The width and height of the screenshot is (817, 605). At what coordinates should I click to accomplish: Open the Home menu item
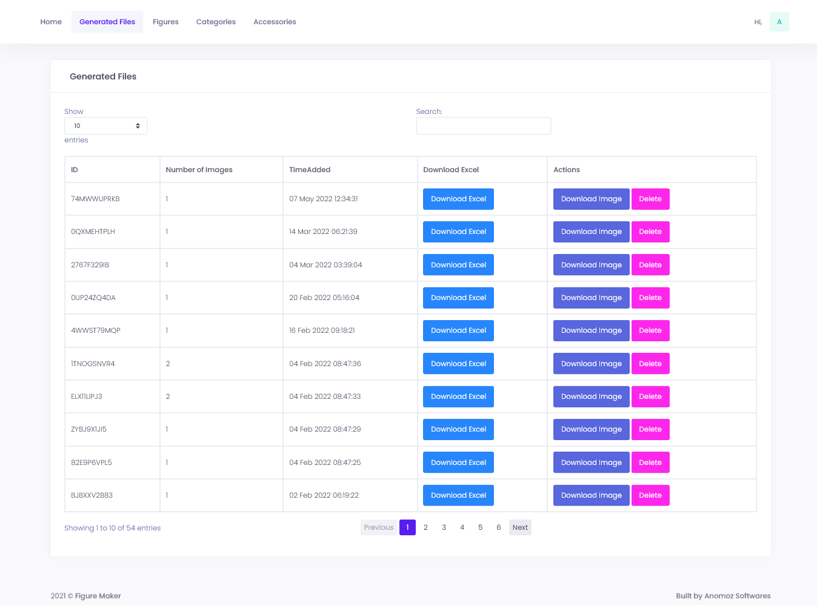point(51,22)
